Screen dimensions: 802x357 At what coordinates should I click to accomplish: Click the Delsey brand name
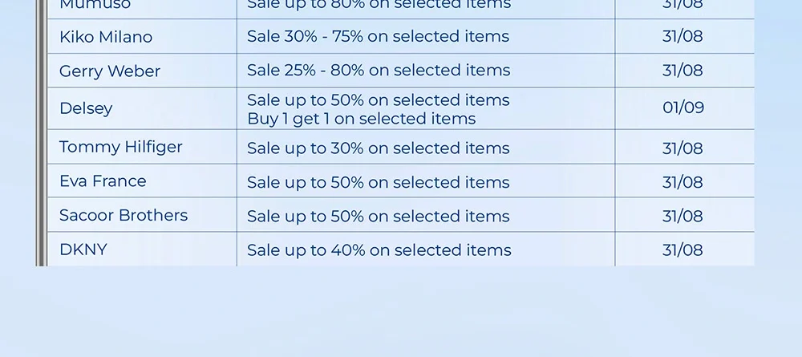point(86,108)
